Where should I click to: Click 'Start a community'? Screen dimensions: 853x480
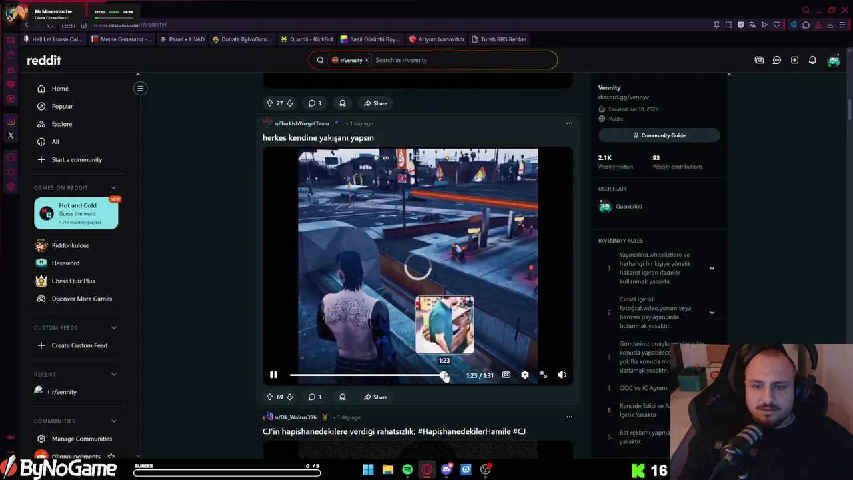point(75,159)
